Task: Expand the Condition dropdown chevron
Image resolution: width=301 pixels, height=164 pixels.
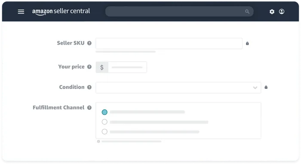Action: point(255,88)
